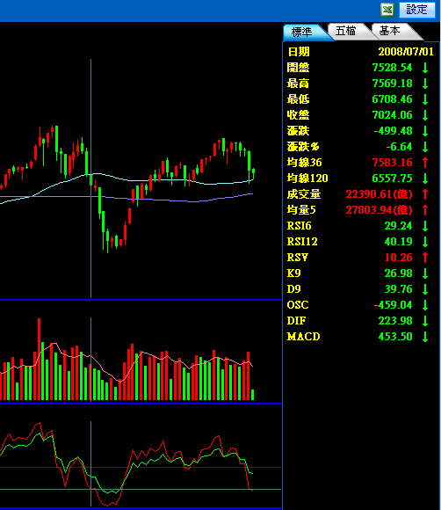Click the 均線36 value 7583.16
The image size is (441, 510).
(x=393, y=163)
